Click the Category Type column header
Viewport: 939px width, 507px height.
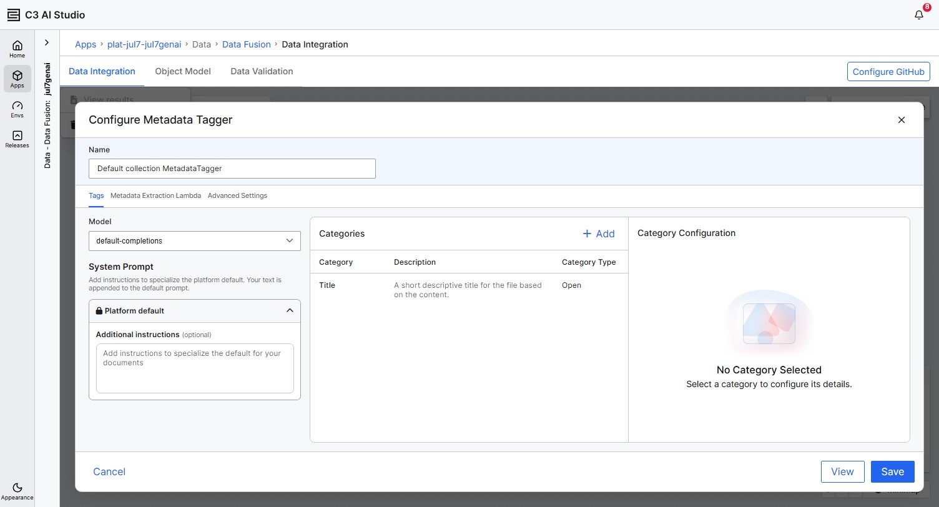[x=589, y=262]
